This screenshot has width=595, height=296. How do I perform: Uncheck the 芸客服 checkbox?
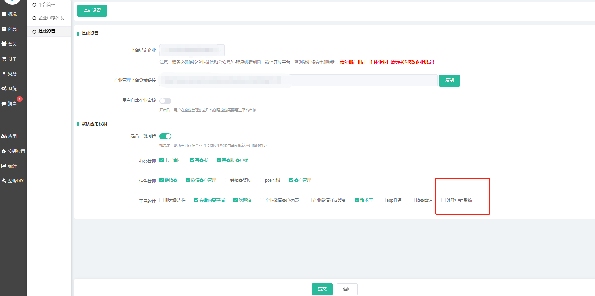pos(192,160)
